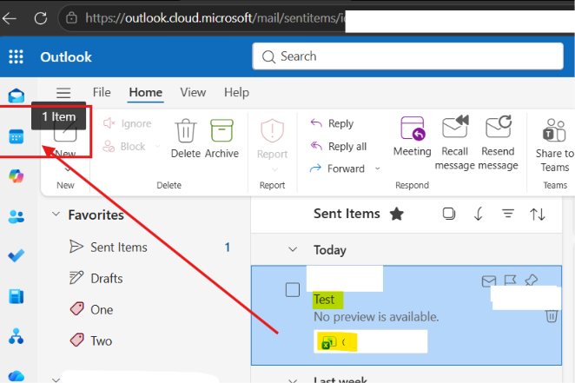
Task: Archive the selected message
Action: (x=221, y=139)
